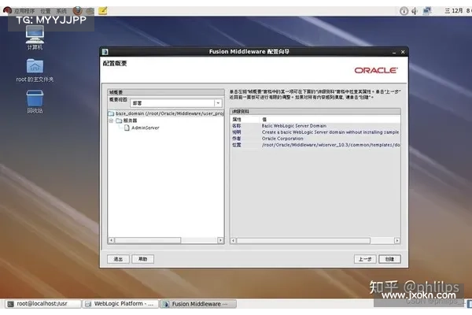472x315 pixels.
Task: Click right scroll arrow of tree panel scrollbar
Action: tap(220, 240)
